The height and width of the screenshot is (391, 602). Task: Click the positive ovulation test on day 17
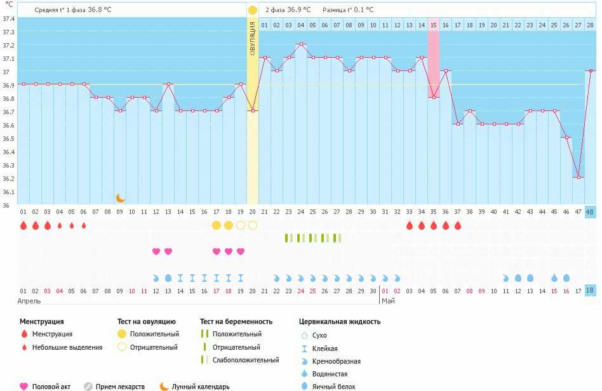[217, 225]
